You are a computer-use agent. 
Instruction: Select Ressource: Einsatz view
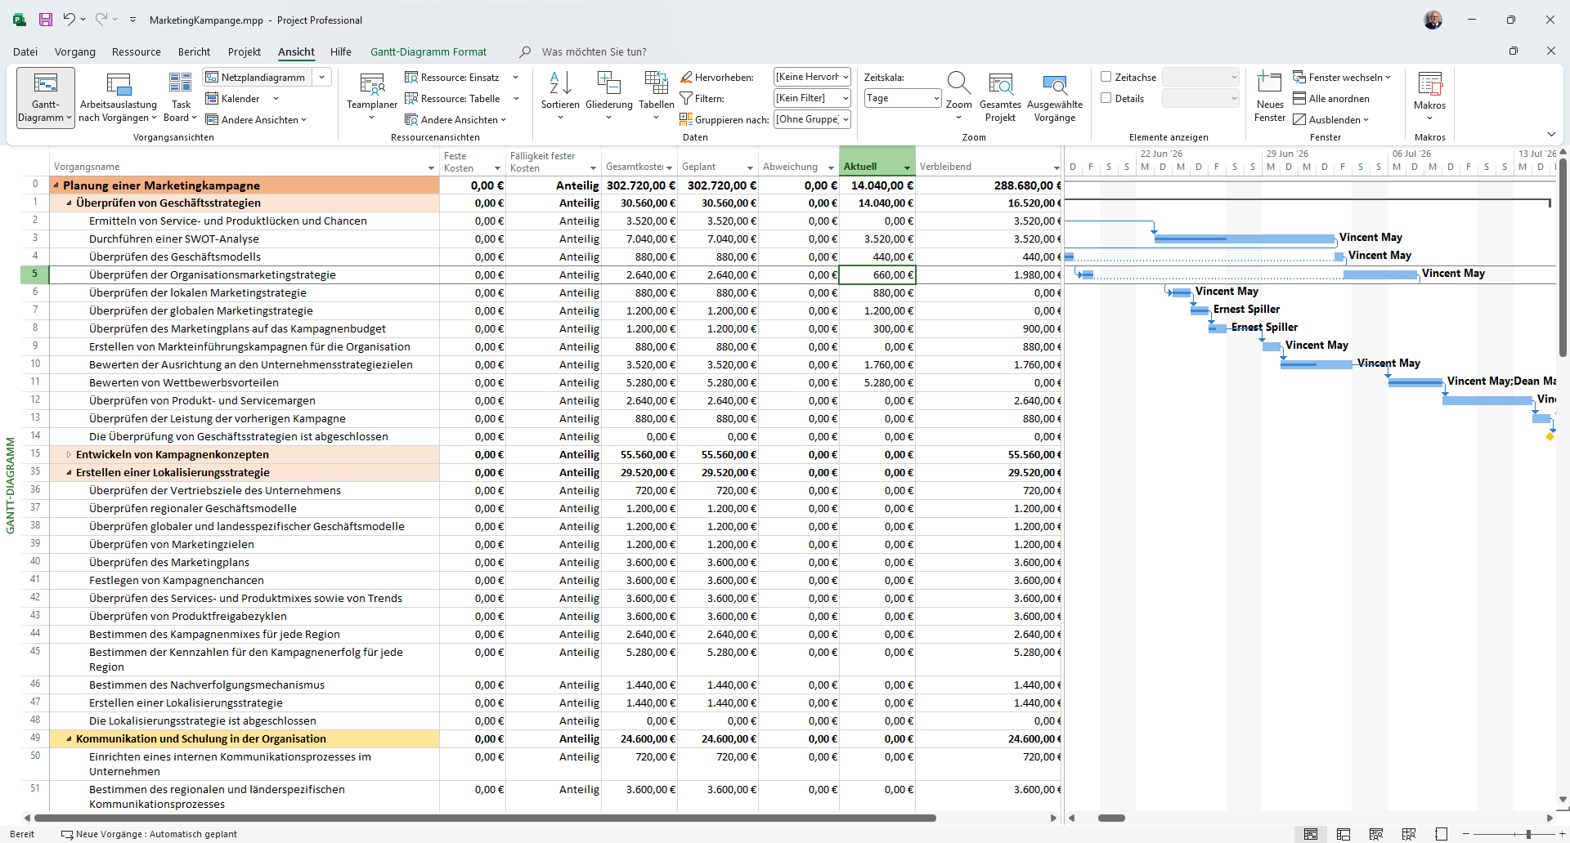pos(452,78)
